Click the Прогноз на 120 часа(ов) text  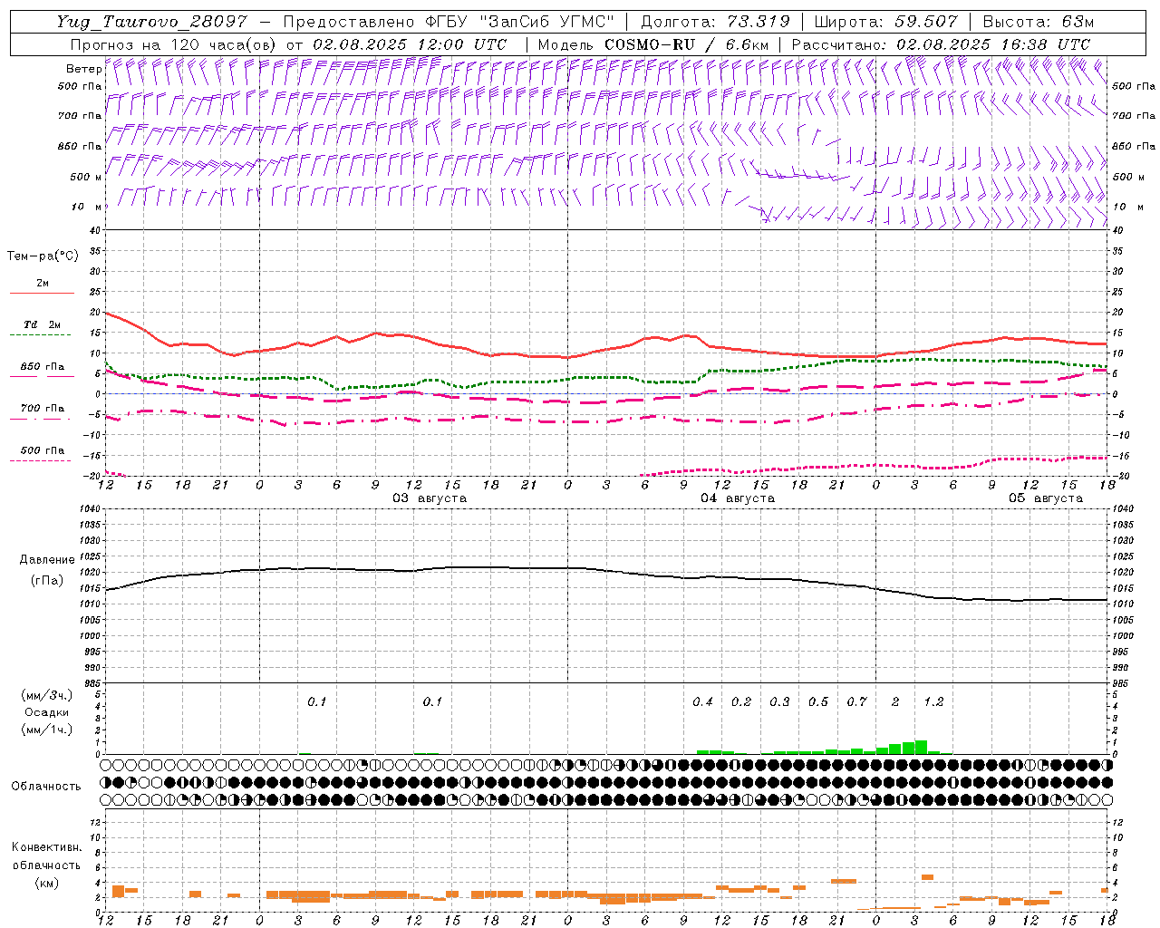174,44
